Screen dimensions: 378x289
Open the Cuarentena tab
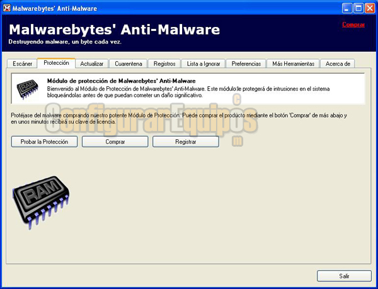129,64
